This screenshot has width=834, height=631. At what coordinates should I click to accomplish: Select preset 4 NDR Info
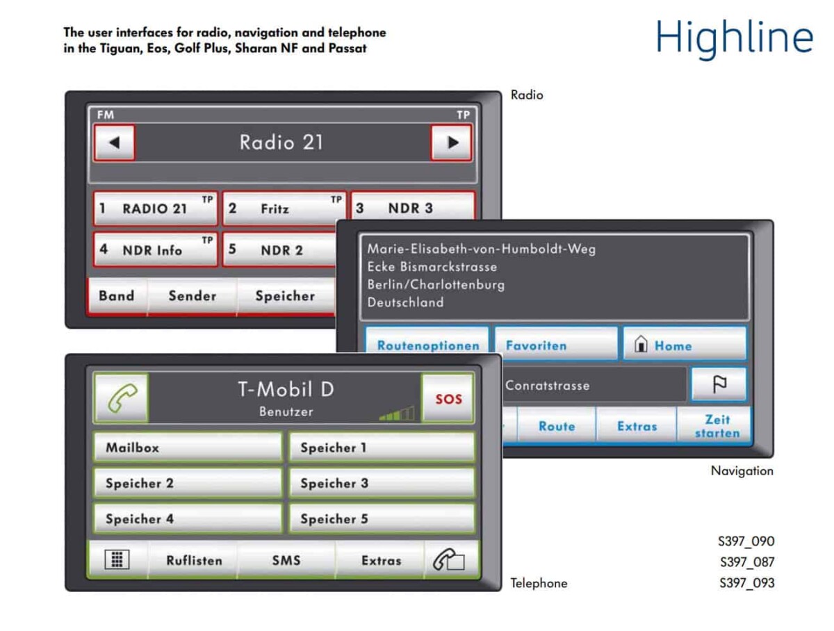click(x=155, y=249)
